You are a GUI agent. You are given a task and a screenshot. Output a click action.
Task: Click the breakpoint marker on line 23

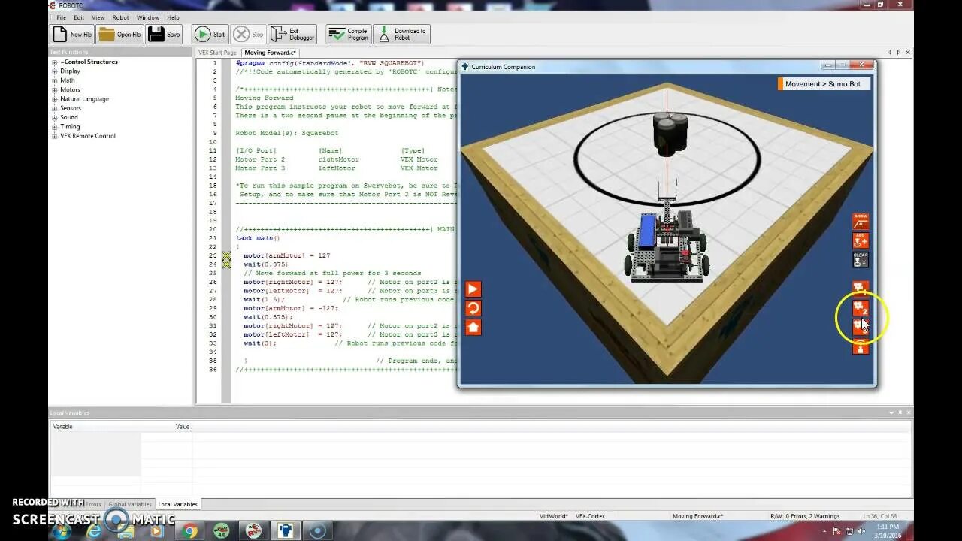[226, 255]
